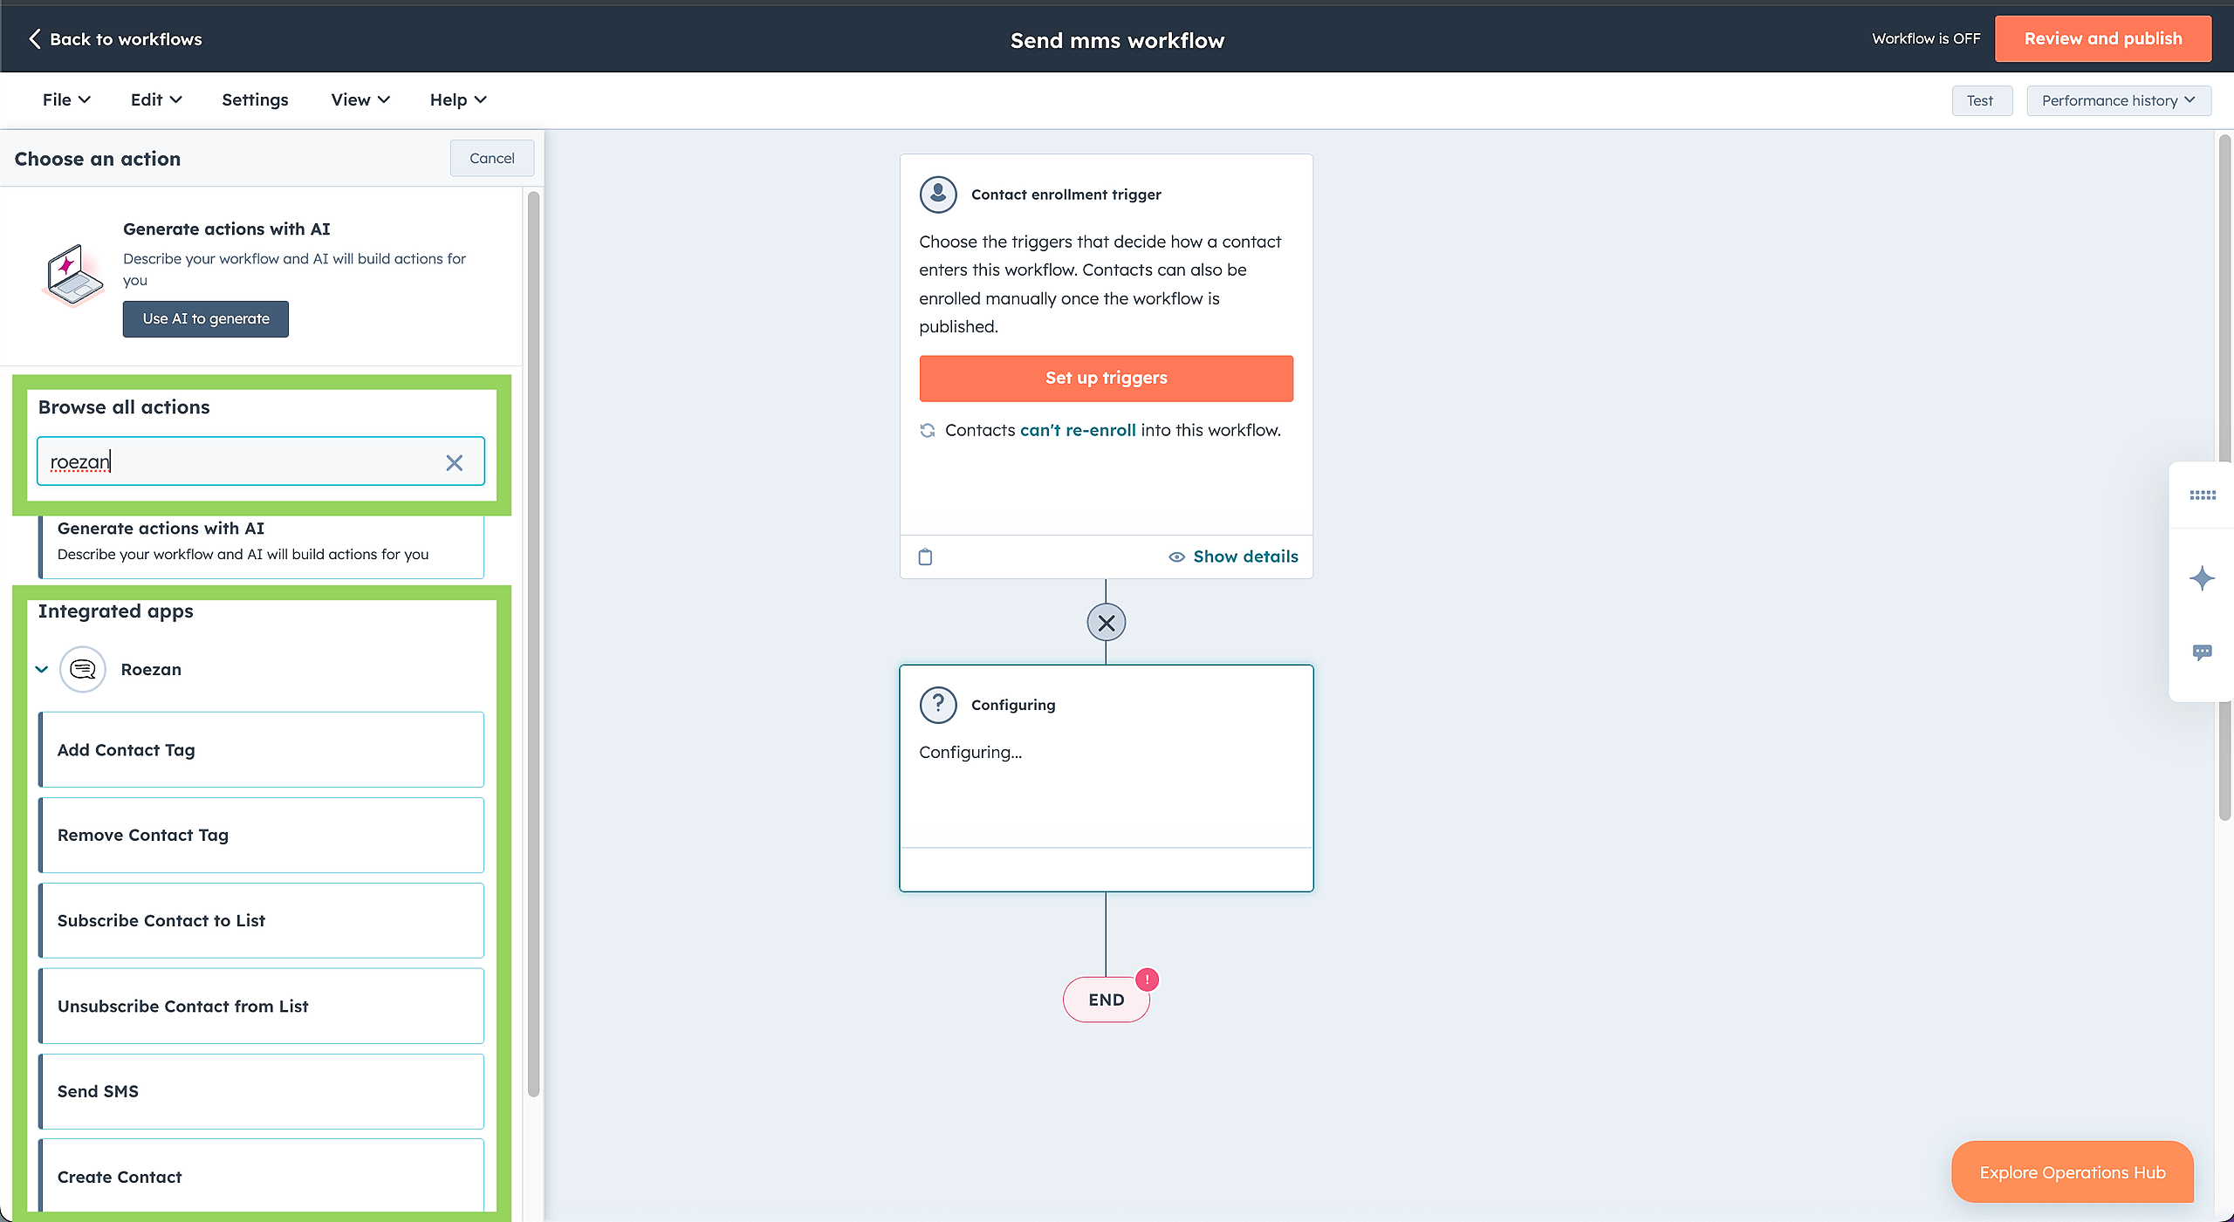Open the comments chat icon on right

pyautogui.click(x=2202, y=652)
